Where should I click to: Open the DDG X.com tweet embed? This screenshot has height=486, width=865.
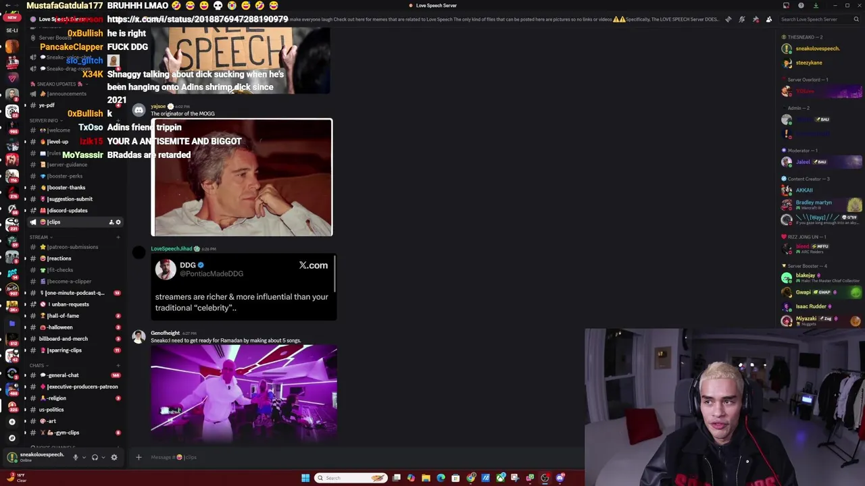243,286
